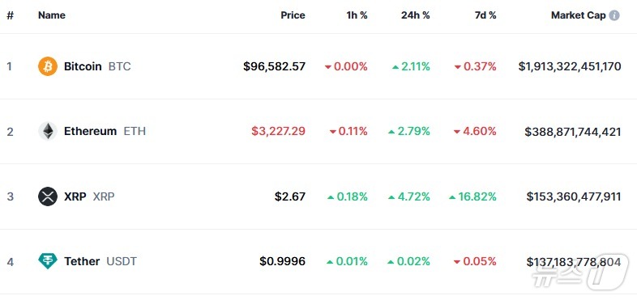Sort by the 1h % column header
Viewport: 637px width, 300px height.
(x=357, y=15)
